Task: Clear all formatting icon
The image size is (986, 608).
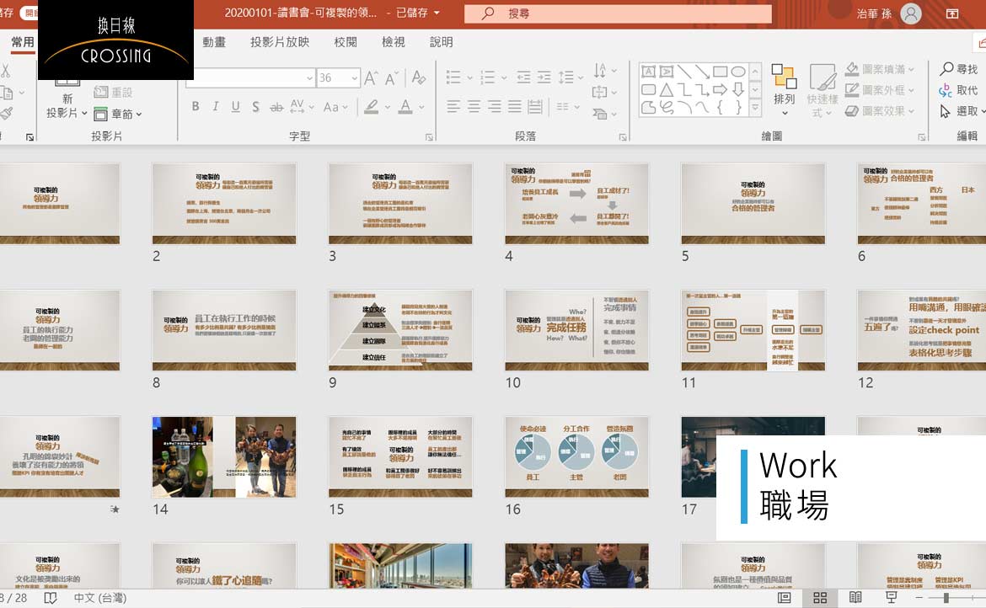Action: pyautogui.click(x=419, y=77)
